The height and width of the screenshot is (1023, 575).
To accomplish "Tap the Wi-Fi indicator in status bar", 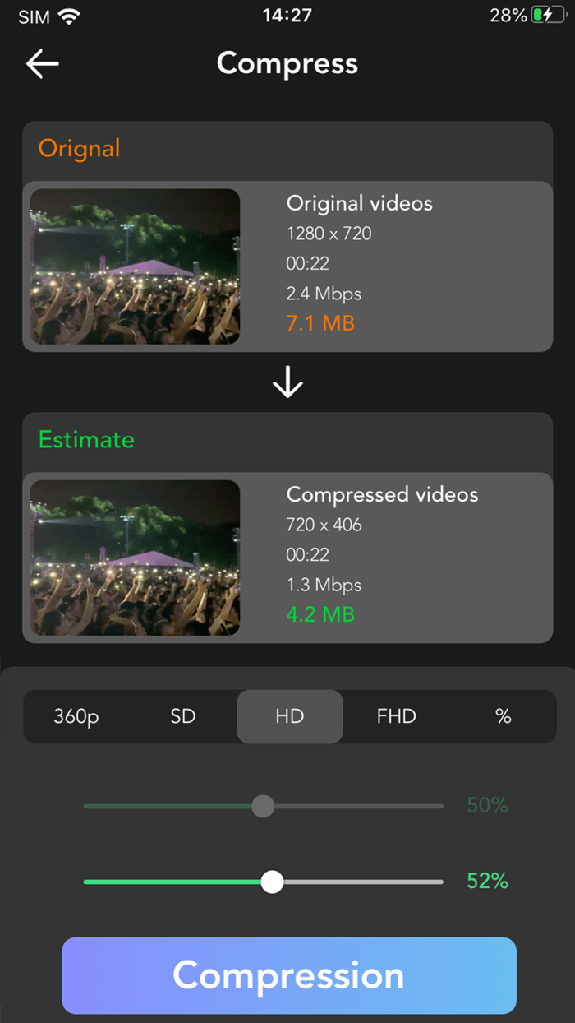I will point(67,15).
